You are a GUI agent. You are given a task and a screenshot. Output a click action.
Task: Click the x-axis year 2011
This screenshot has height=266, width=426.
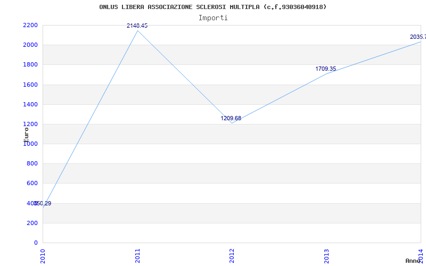[x=137, y=256]
